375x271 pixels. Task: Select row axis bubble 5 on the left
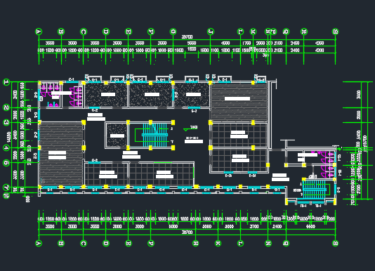6,163
